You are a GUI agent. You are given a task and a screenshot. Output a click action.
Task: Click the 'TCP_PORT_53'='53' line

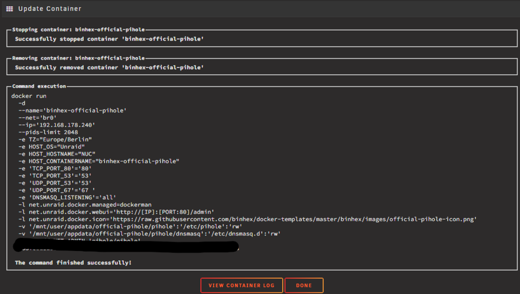tap(55, 176)
